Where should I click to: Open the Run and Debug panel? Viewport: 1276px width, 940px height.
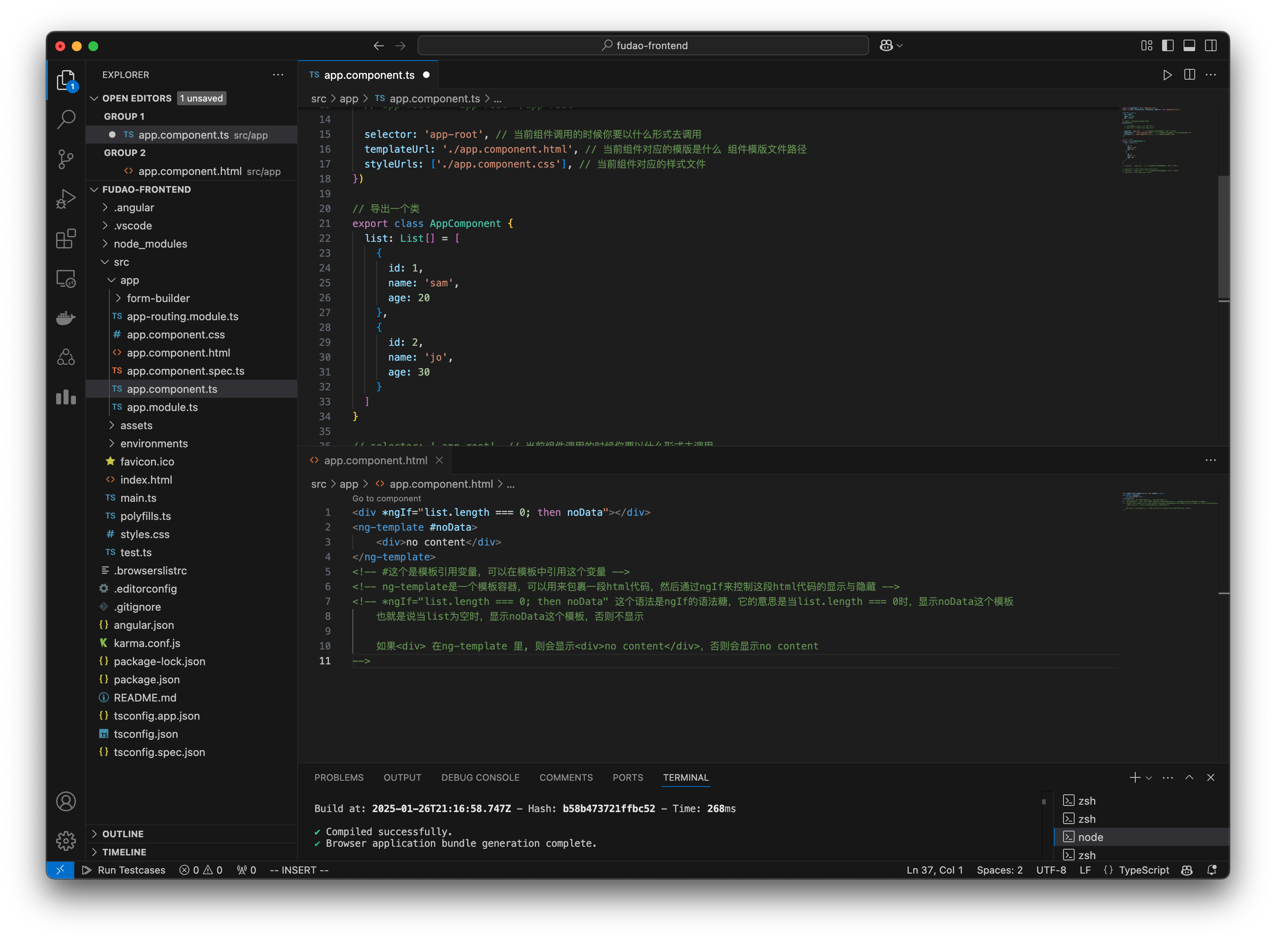click(66, 198)
